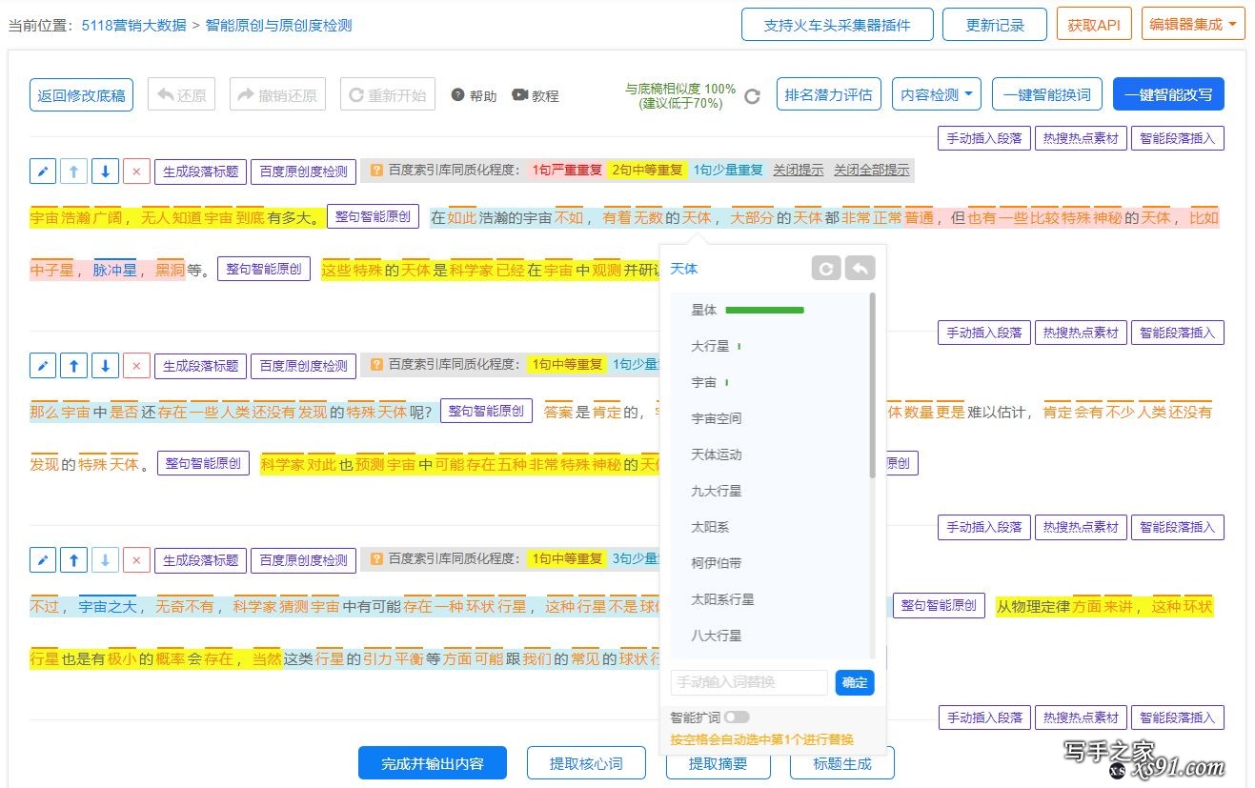The height and width of the screenshot is (788, 1255).
Task: Click 完成并输出内容 button
Action: click(x=433, y=763)
